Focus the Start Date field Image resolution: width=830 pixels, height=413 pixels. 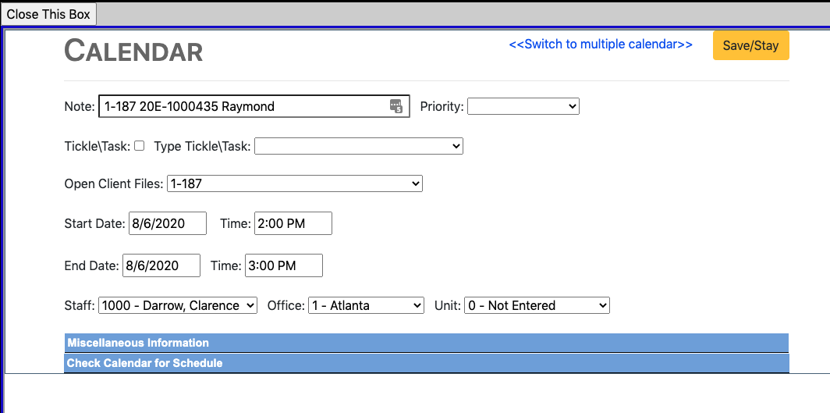tap(167, 223)
